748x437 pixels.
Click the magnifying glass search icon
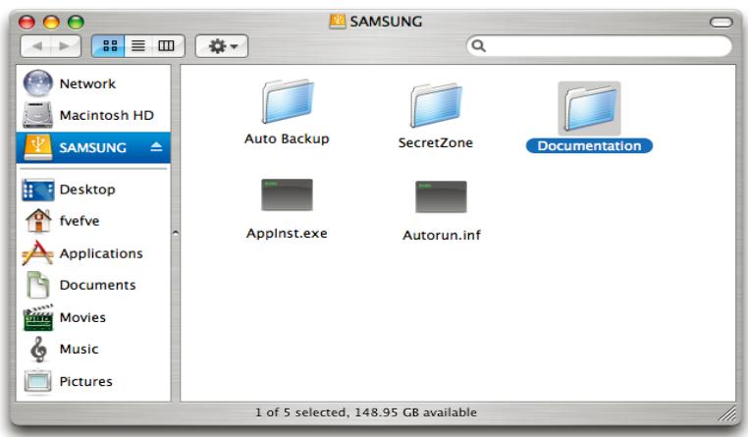pyautogui.click(x=478, y=46)
